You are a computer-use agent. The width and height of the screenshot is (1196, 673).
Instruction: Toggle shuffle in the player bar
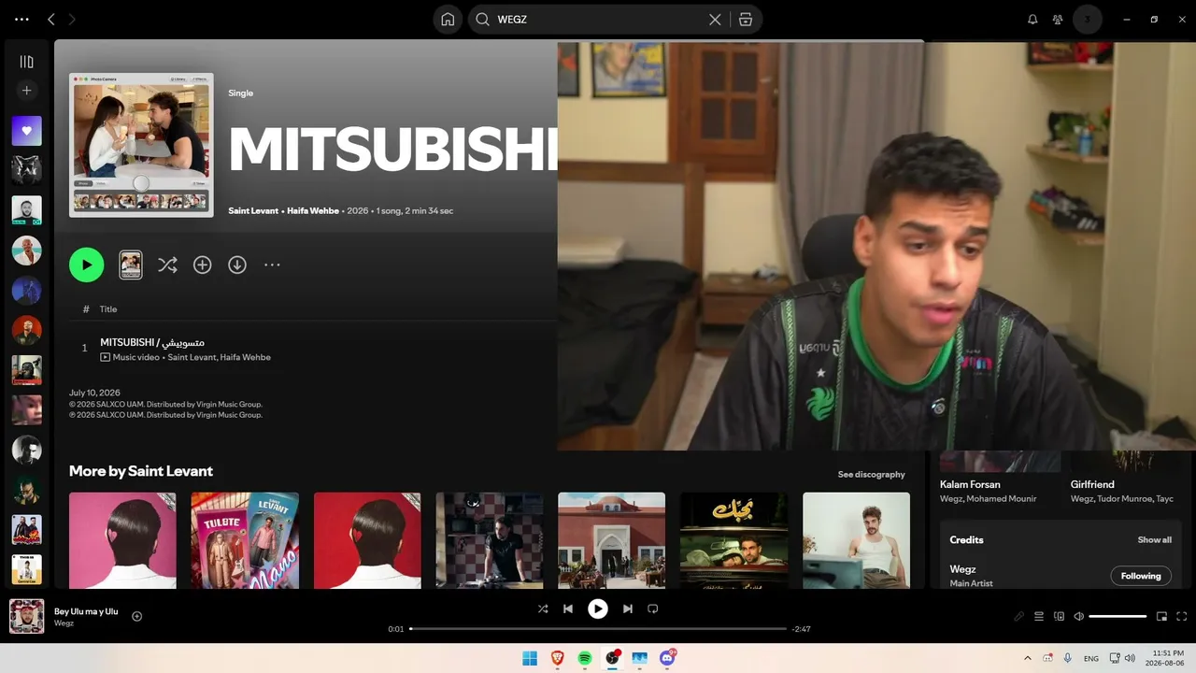point(543,609)
